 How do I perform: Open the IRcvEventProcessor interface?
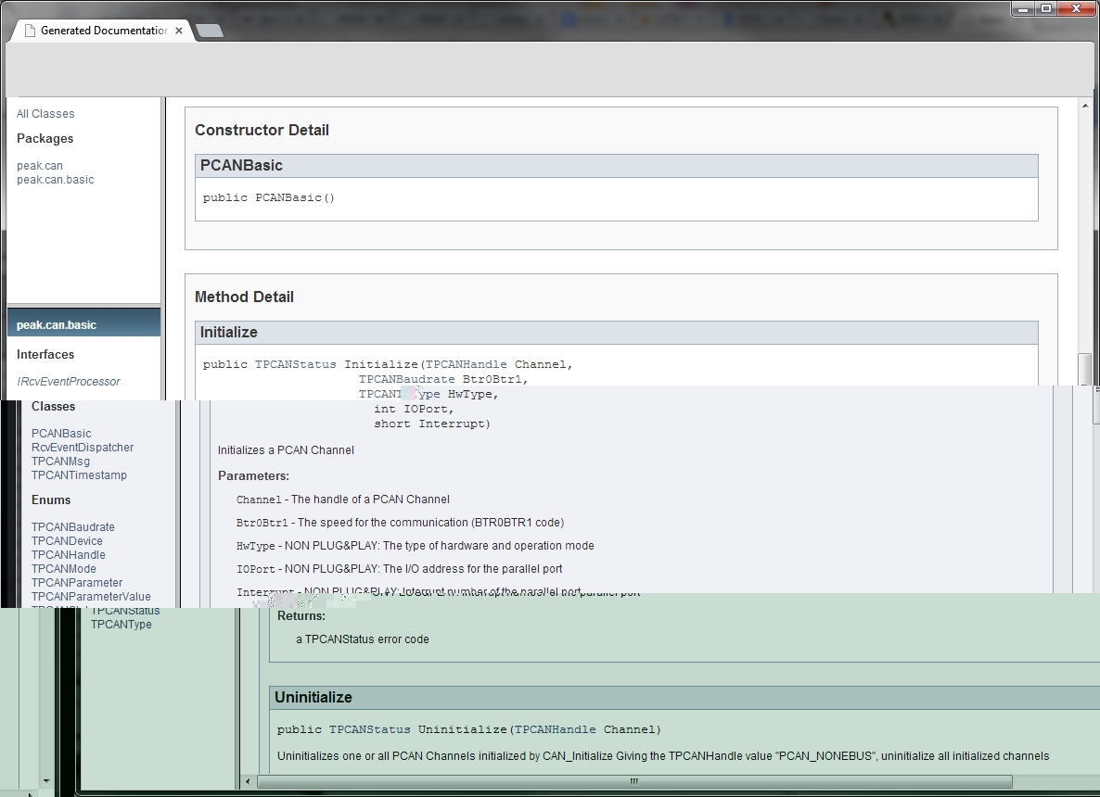click(x=69, y=381)
